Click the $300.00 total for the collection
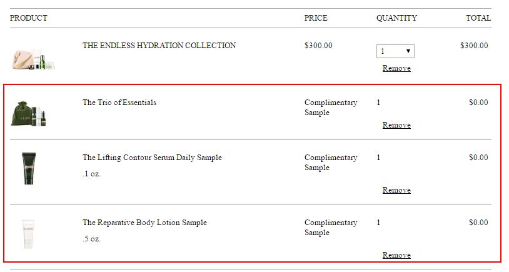 pos(474,46)
